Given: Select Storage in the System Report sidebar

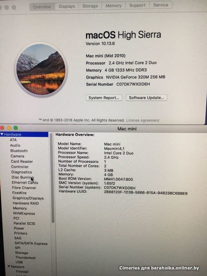Looking at the screenshot, I should [x=22, y=253].
